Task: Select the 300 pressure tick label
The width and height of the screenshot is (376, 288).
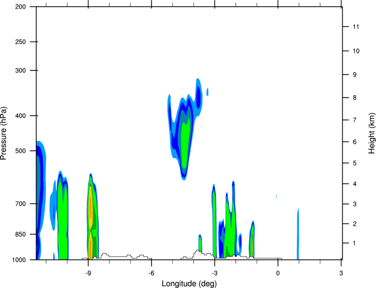Action: pyautogui.click(x=20, y=70)
